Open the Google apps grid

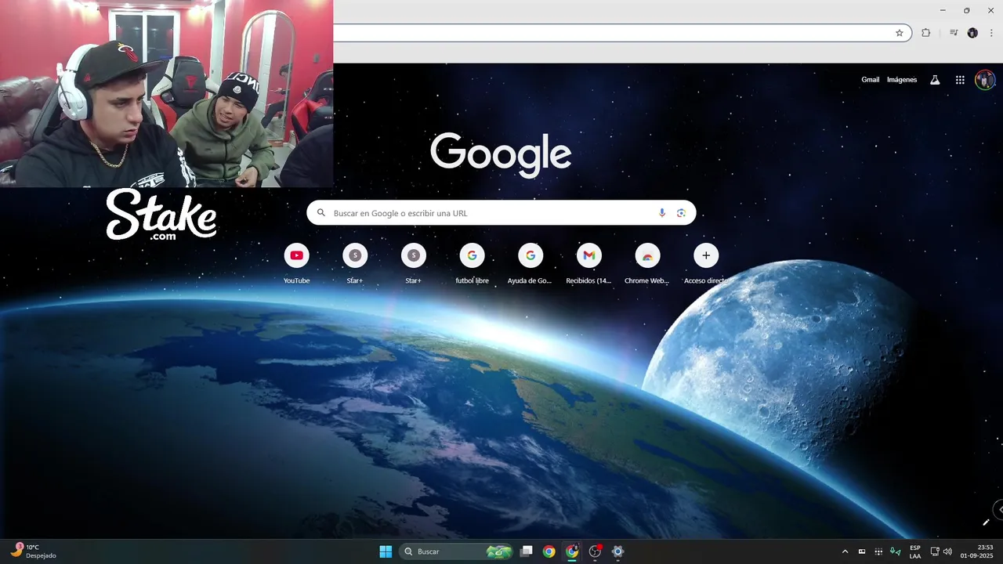point(960,80)
